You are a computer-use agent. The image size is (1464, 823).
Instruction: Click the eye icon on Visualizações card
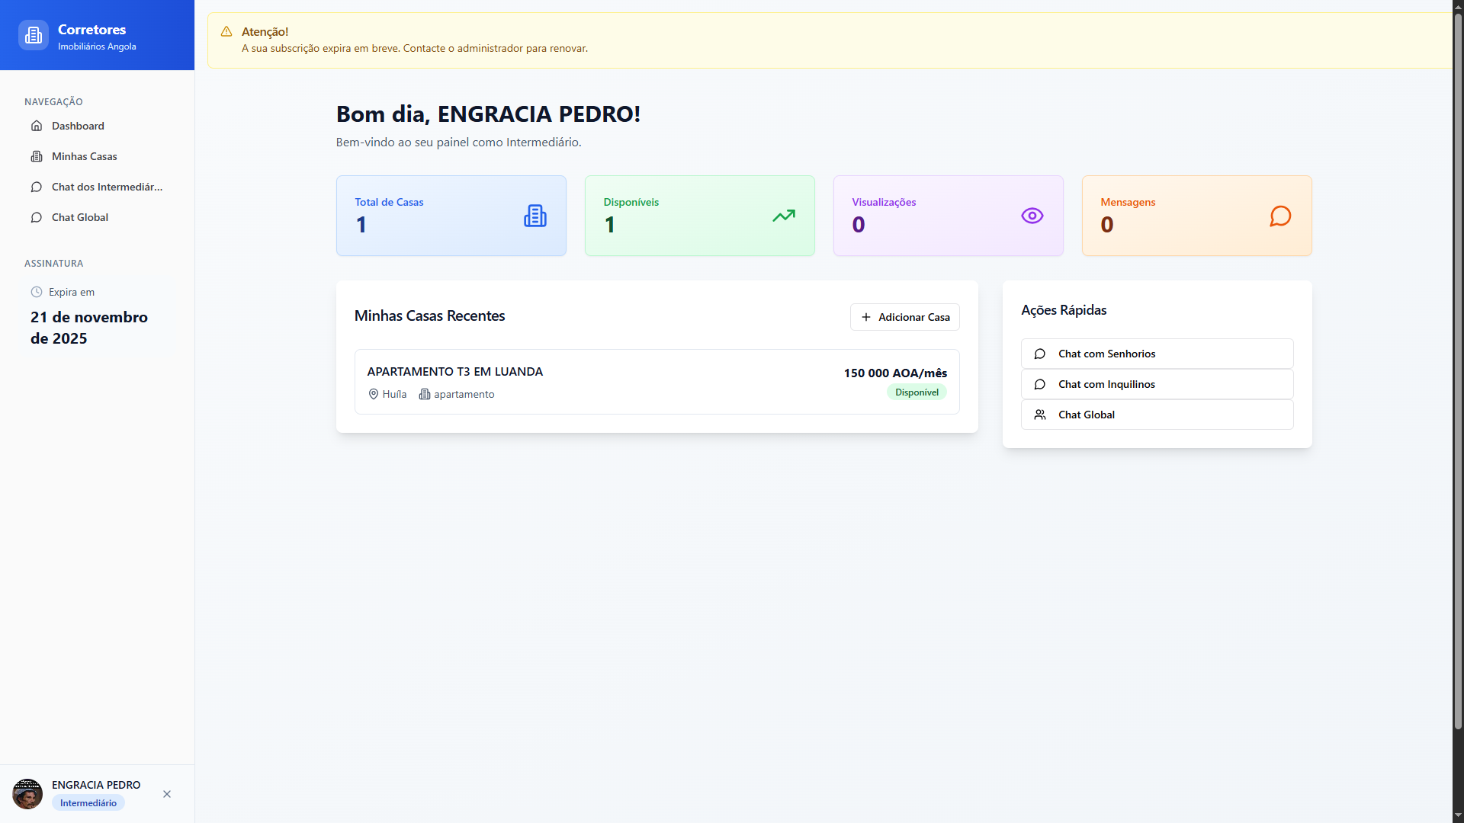(x=1032, y=216)
